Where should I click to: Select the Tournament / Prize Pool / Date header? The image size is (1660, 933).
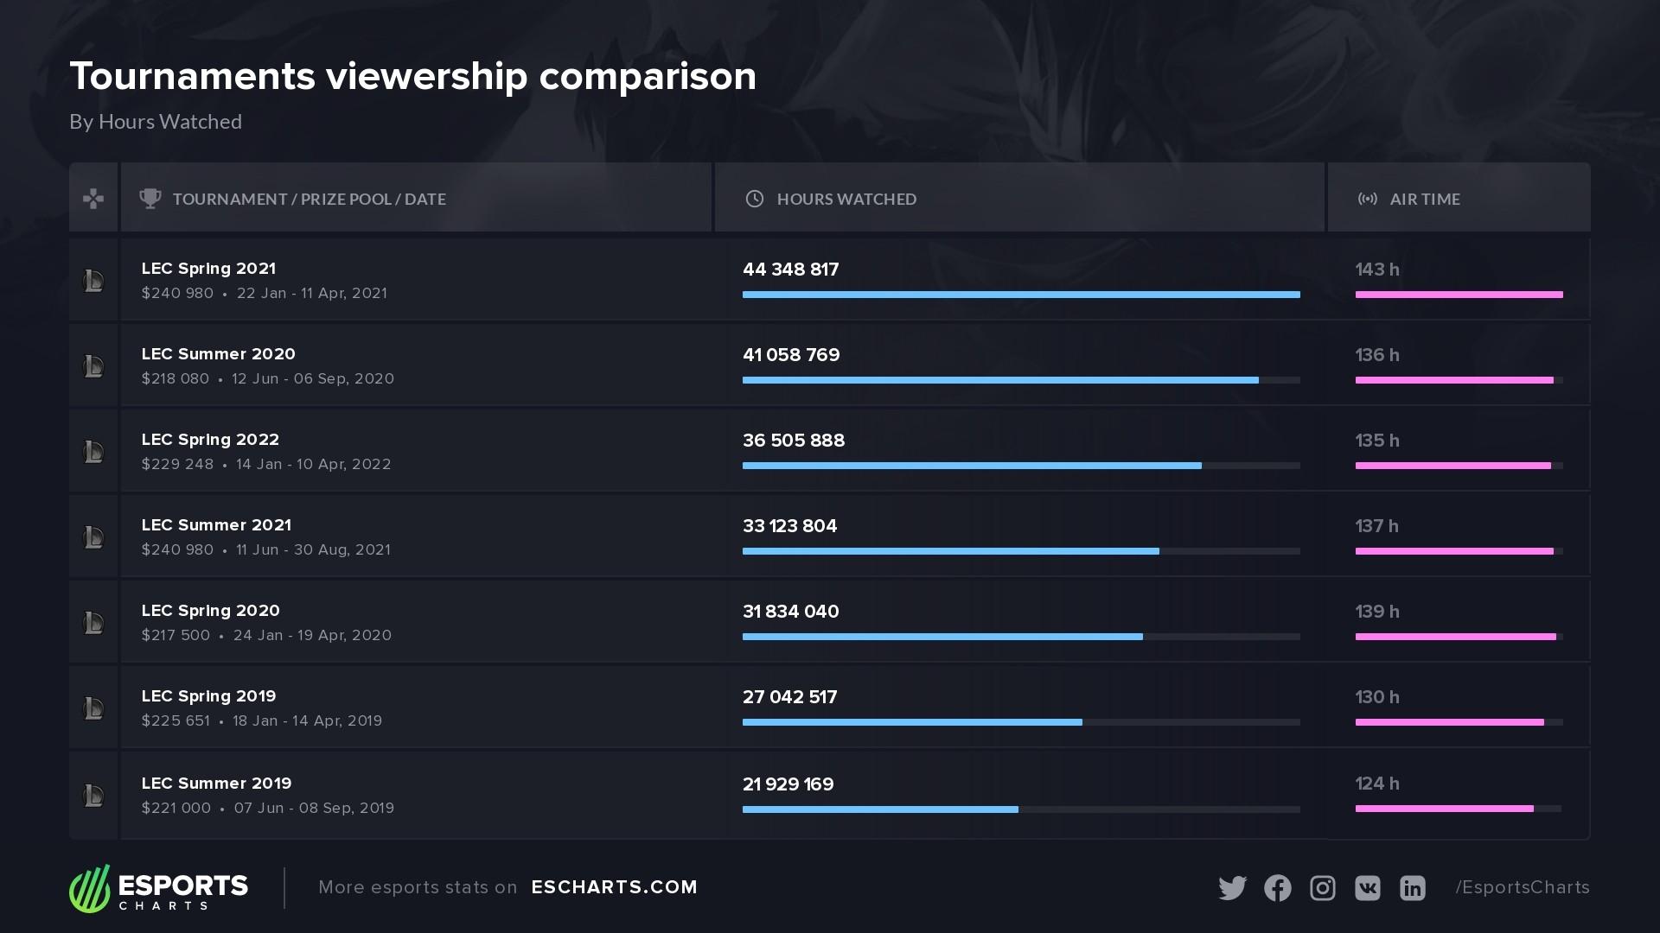tap(309, 199)
